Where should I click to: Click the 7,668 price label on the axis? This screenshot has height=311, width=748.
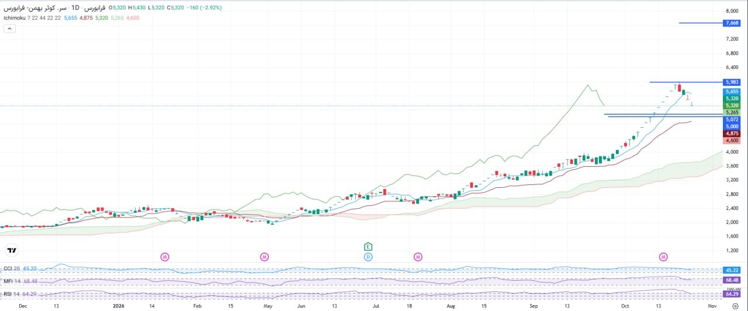coord(732,23)
